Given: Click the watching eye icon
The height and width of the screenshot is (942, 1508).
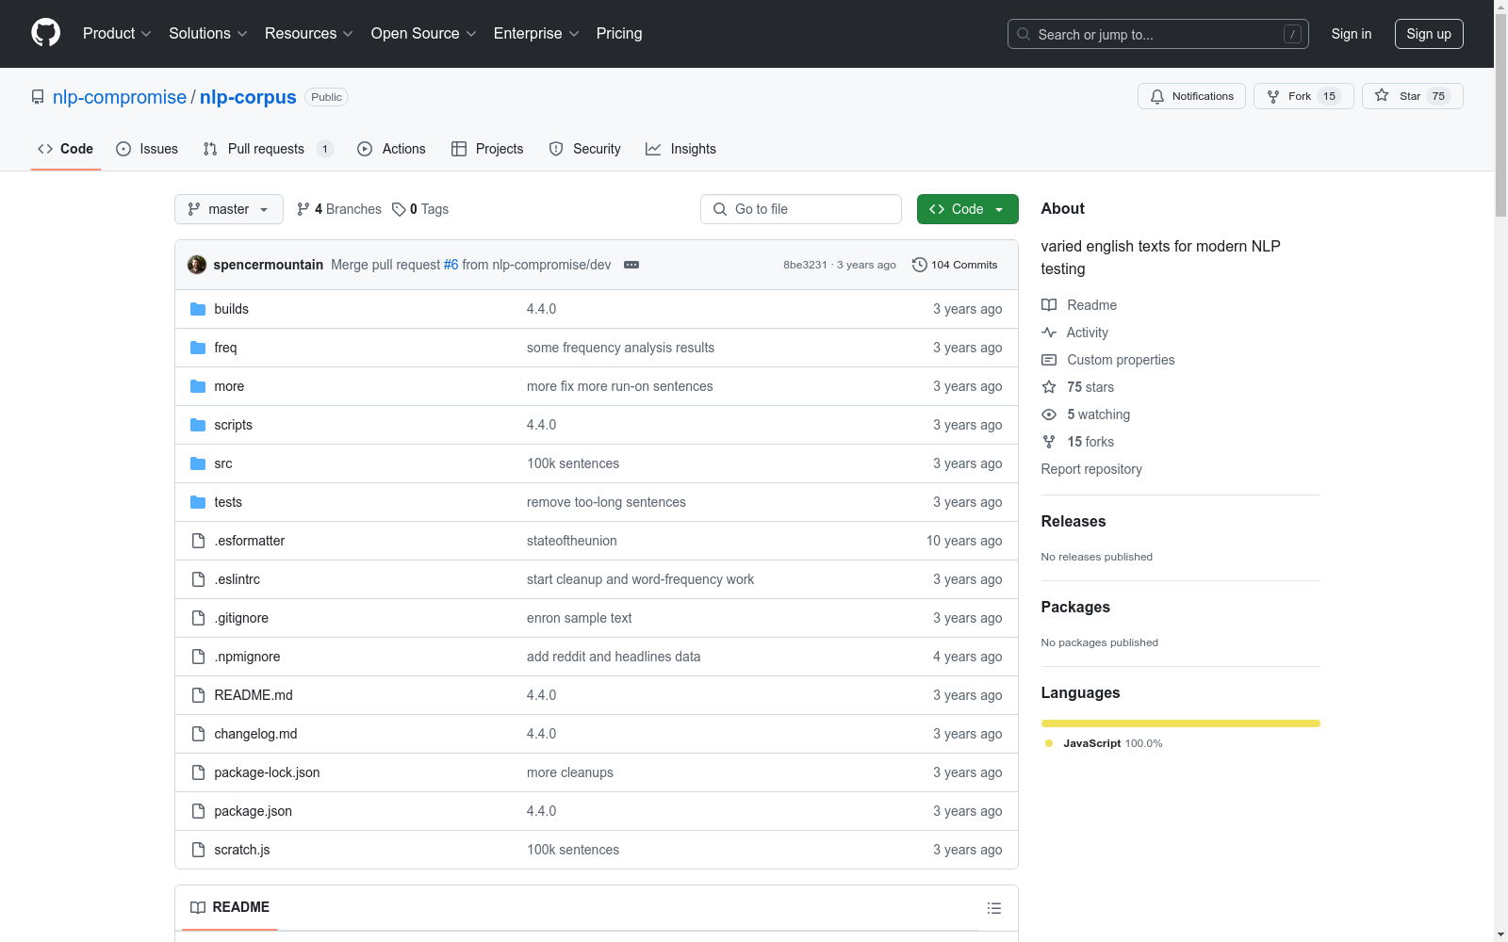Looking at the screenshot, I should click(1049, 414).
